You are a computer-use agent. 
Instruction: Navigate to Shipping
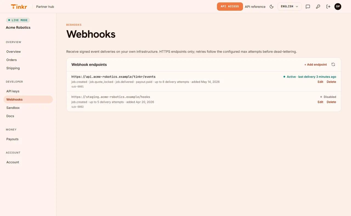pos(28,68)
